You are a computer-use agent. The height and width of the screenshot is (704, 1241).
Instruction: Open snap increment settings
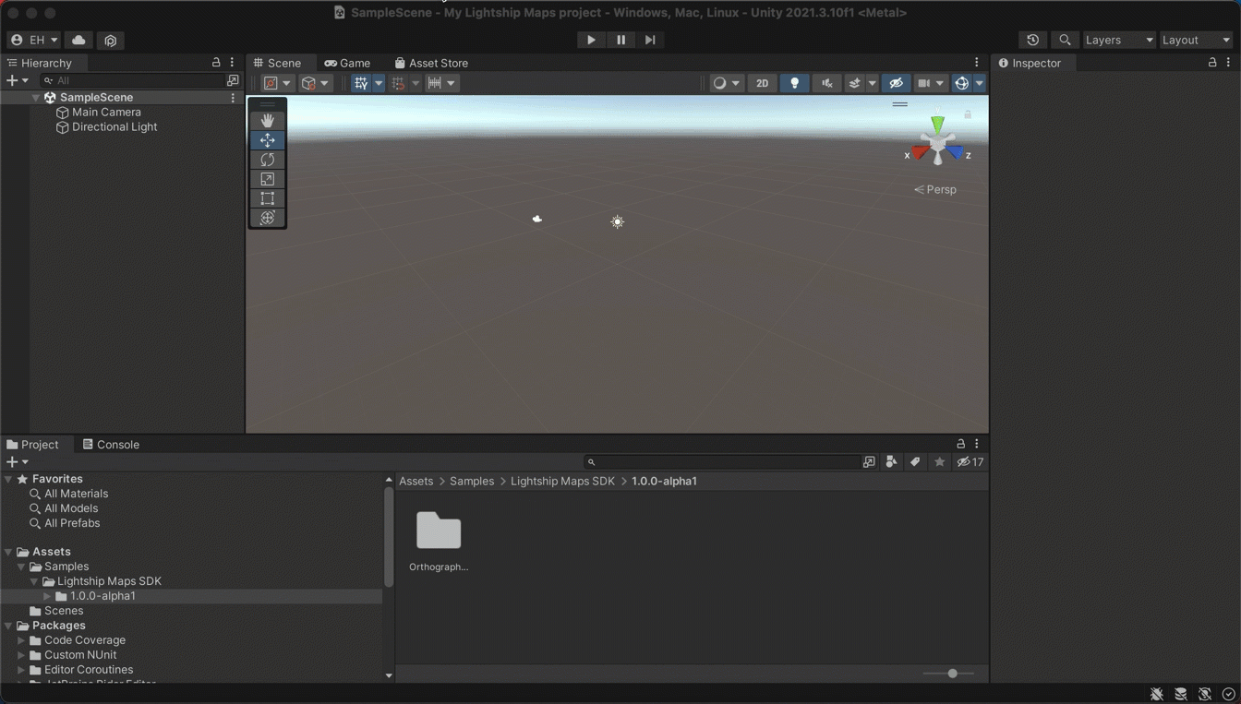[x=441, y=83]
